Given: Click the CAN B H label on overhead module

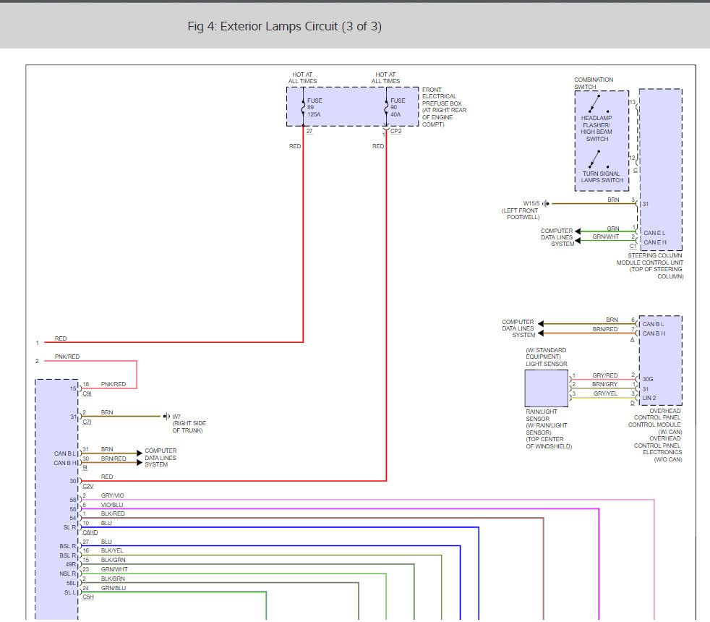Looking at the screenshot, I should tap(654, 333).
